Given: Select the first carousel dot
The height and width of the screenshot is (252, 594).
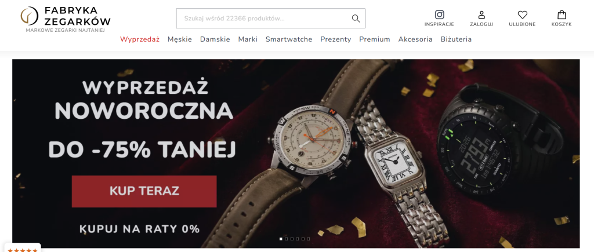Looking at the screenshot, I should (x=281, y=239).
